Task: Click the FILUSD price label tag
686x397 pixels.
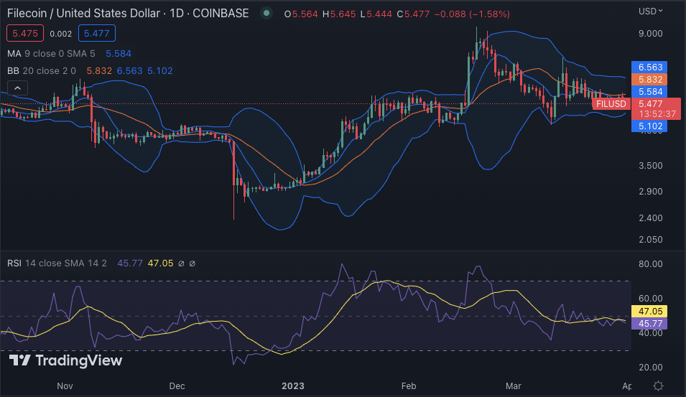Action: pos(611,104)
